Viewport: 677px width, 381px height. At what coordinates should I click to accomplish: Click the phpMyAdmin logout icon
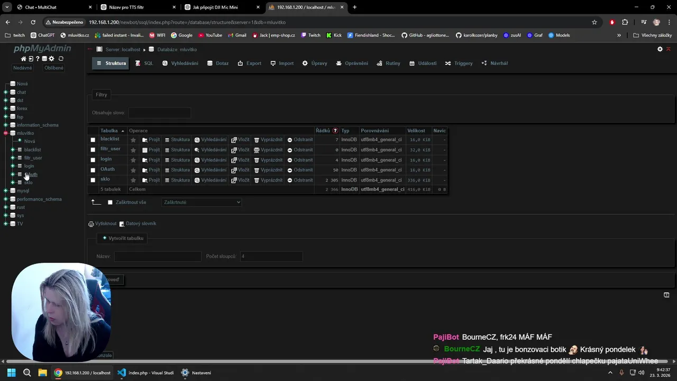[31, 59]
